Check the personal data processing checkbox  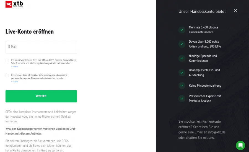tap(7, 75)
